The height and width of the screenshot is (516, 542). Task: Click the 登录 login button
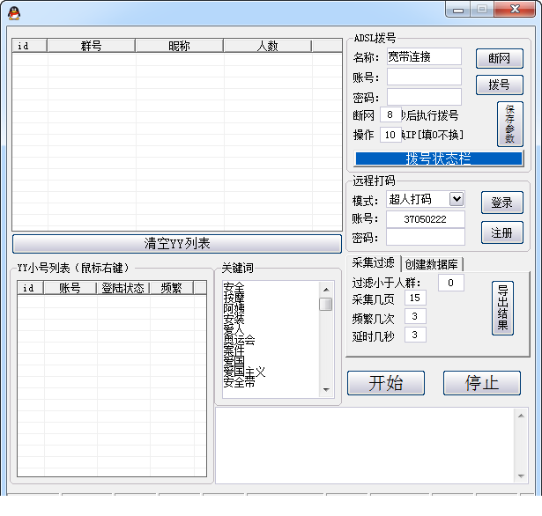coord(502,203)
